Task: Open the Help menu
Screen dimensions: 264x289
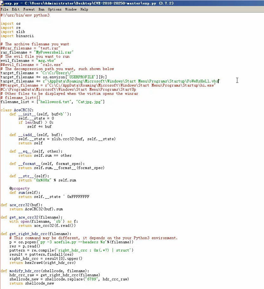Action: 84,9
